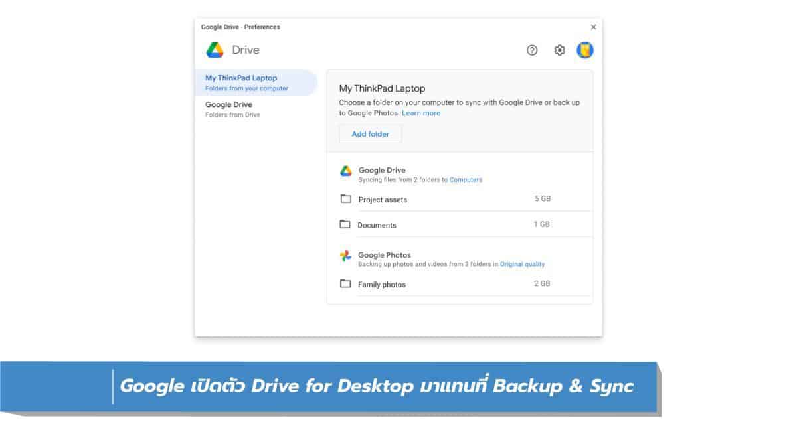The image size is (797, 448).
Task: Click folder icon beside Documents
Action: (345, 224)
